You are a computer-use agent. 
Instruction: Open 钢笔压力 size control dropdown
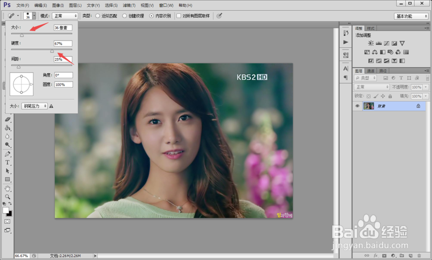35,106
